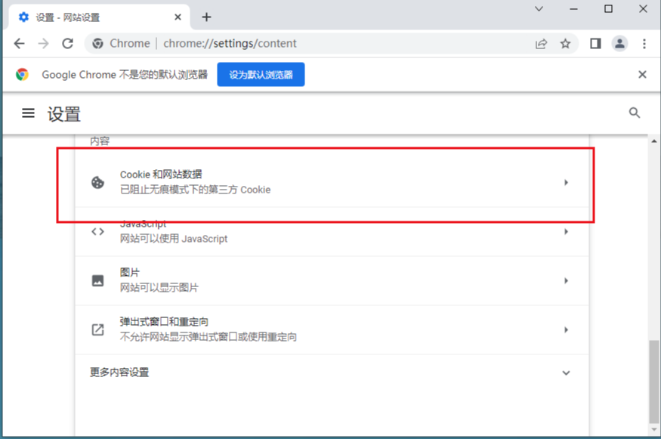
Task: Click the JavaScript code brackets icon
Action: point(97,231)
